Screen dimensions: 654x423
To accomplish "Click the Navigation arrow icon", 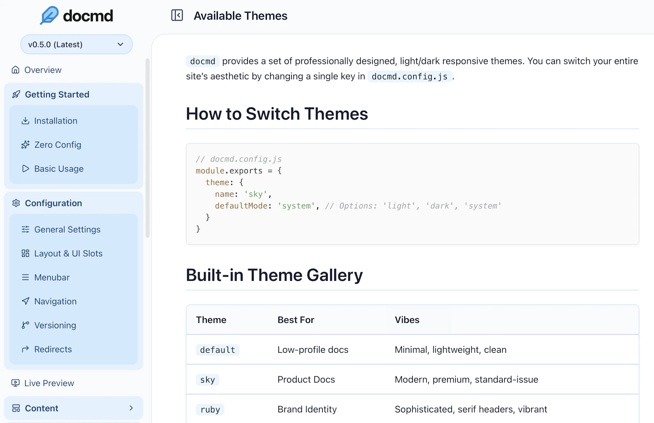I will [25, 301].
